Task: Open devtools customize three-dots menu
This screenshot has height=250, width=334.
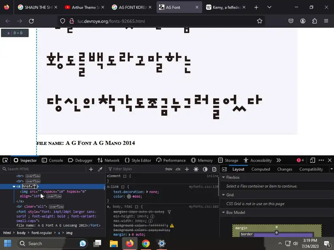Action: (x=321, y=160)
